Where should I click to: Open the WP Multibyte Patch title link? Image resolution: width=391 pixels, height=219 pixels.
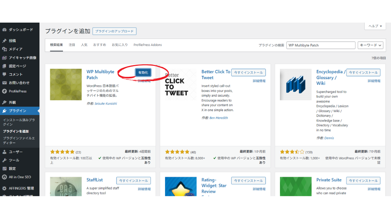(100, 74)
